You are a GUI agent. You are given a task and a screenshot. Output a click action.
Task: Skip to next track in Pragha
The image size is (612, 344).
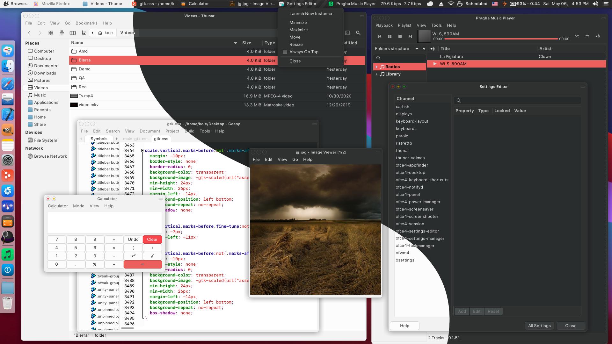(x=410, y=37)
